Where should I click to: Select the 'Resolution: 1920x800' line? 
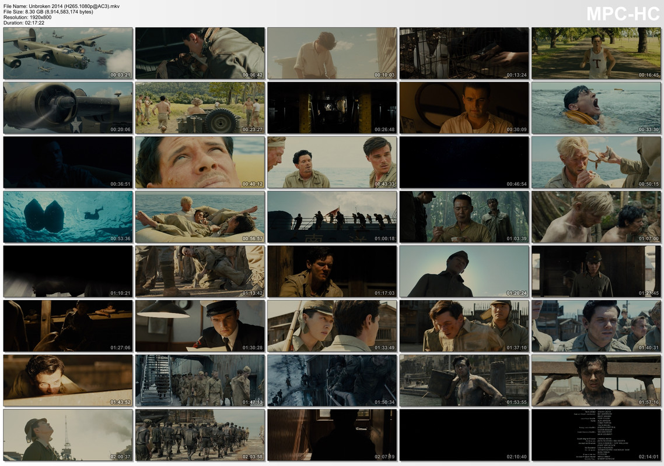(x=27, y=17)
